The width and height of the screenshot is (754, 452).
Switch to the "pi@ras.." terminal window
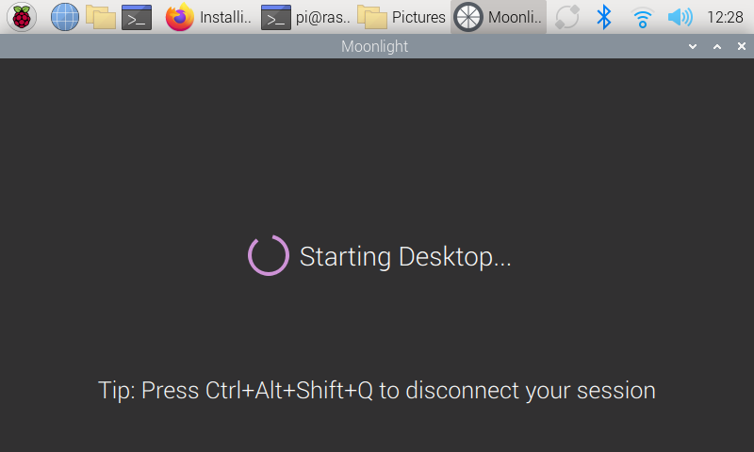point(304,17)
